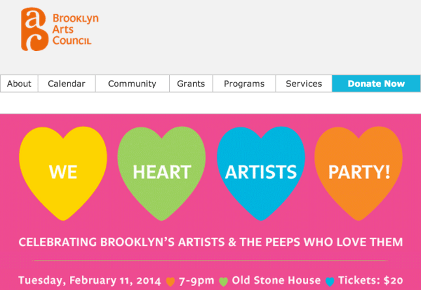The image size is (421, 290).
Task: Click the orange PARTY! heart
Action: [x=358, y=171]
